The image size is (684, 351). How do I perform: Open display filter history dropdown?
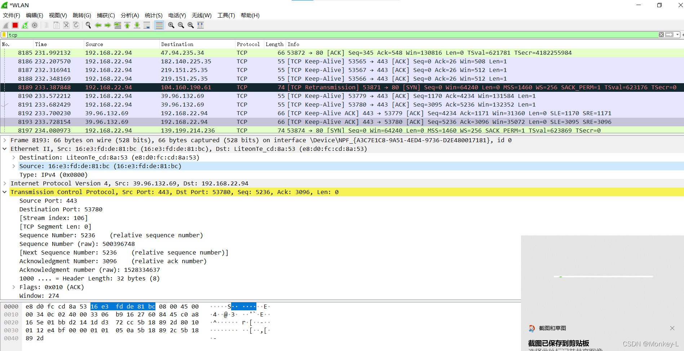pyautogui.click(x=678, y=35)
